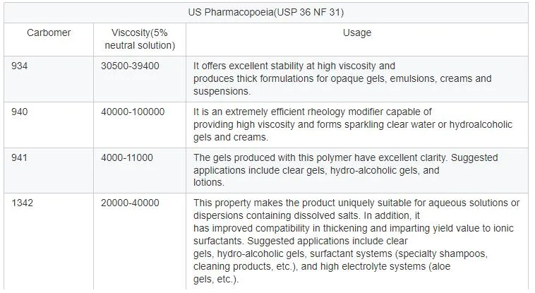Click the Usage column header
Image resolution: width=535 pixels, height=293 pixels.
357,32
